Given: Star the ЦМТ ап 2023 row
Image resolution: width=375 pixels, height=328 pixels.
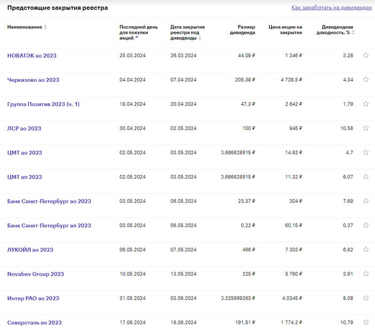Looking at the screenshot, I should pos(366,177).
